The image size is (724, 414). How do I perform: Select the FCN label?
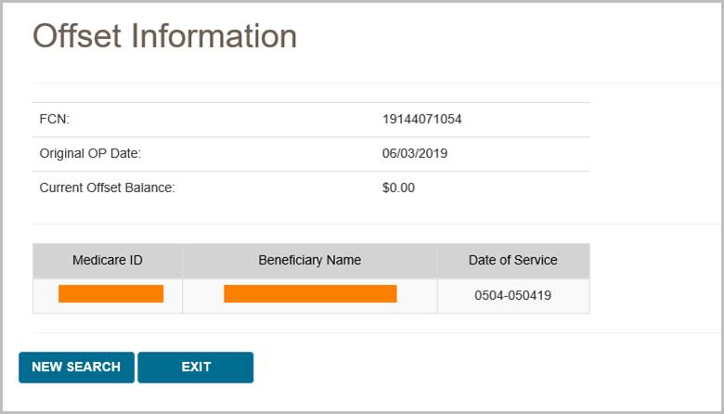click(55, 120)
